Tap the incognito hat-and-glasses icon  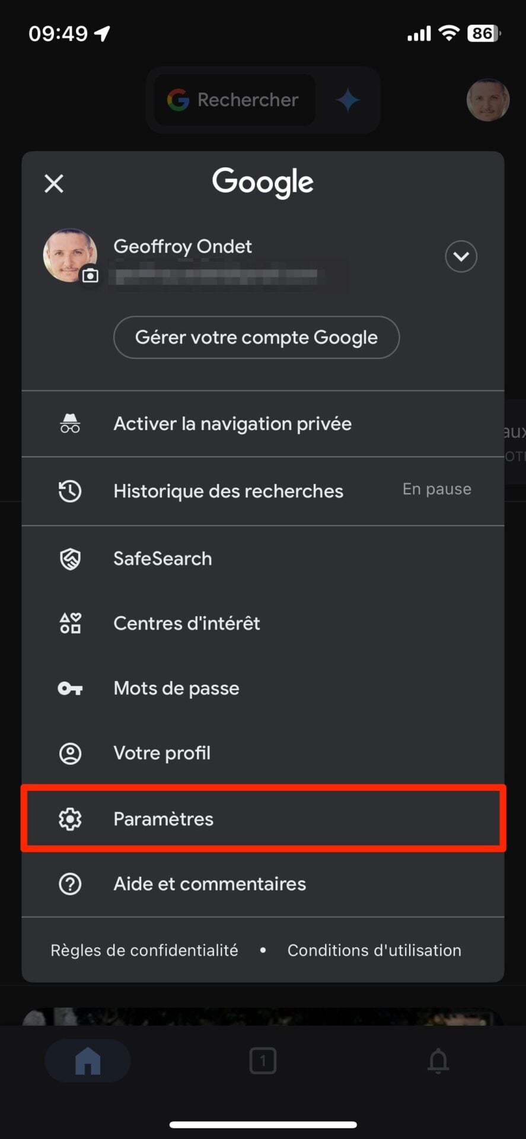tap(70, 424)
